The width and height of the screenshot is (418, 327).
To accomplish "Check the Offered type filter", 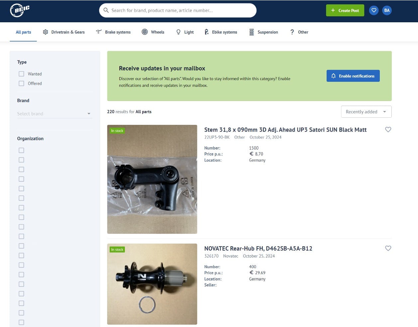I will click(22, 83).
